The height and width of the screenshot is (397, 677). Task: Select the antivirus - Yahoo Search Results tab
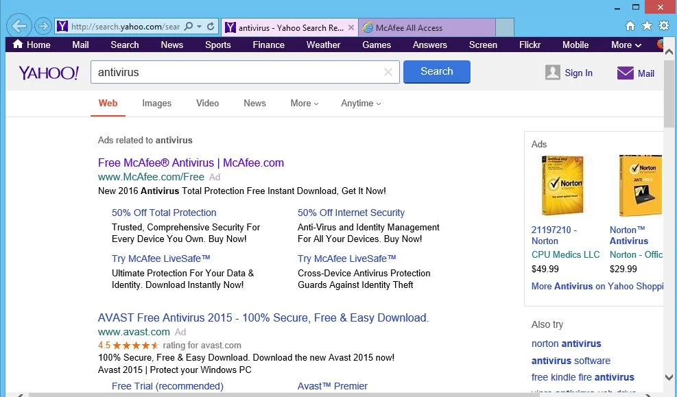tap(289, 27)
